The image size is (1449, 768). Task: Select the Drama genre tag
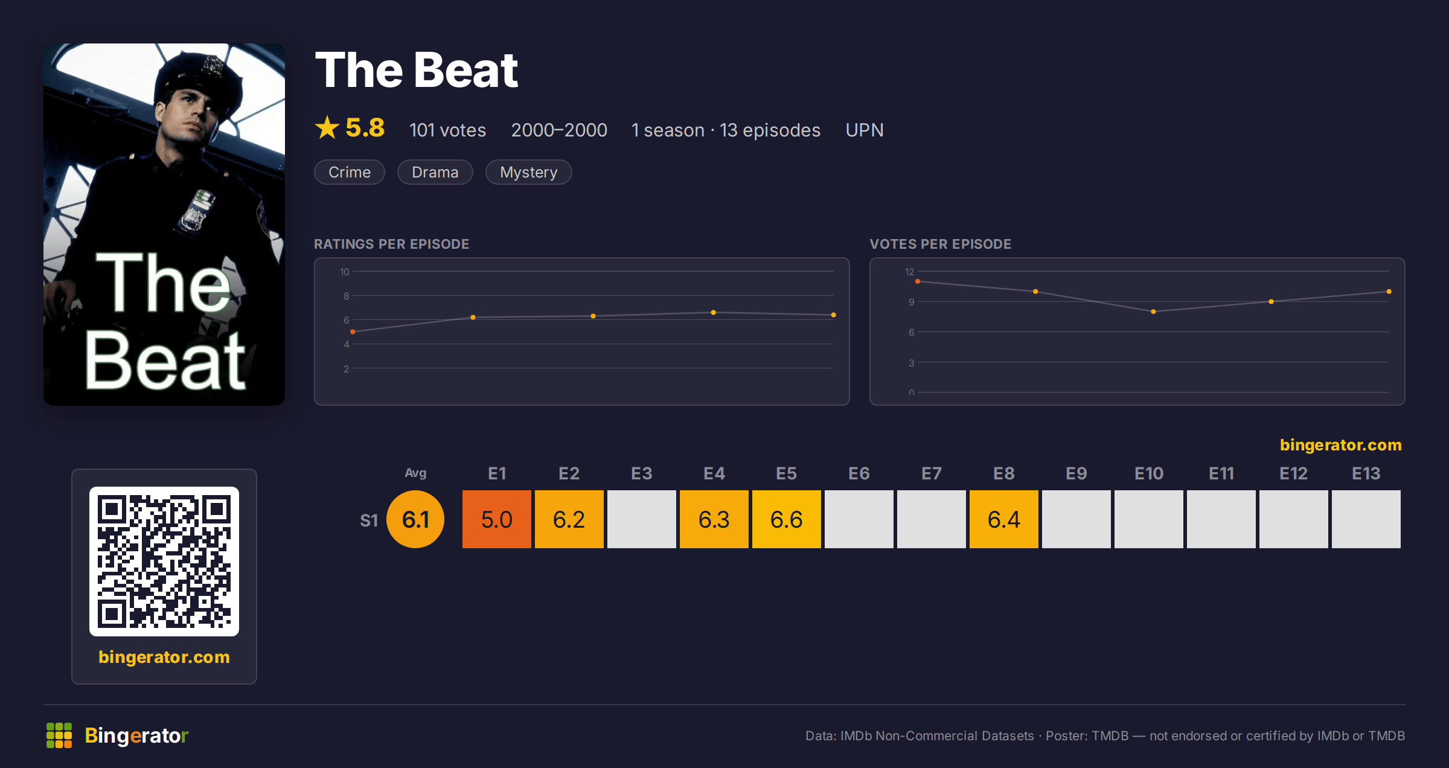point(435,172)
